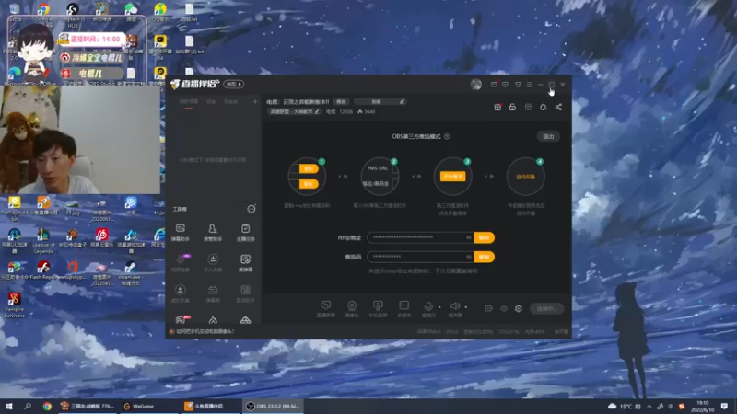Viewport: 737px width, 414px height.
Task: Open the notification bell icon
Action: click(543, 107)
